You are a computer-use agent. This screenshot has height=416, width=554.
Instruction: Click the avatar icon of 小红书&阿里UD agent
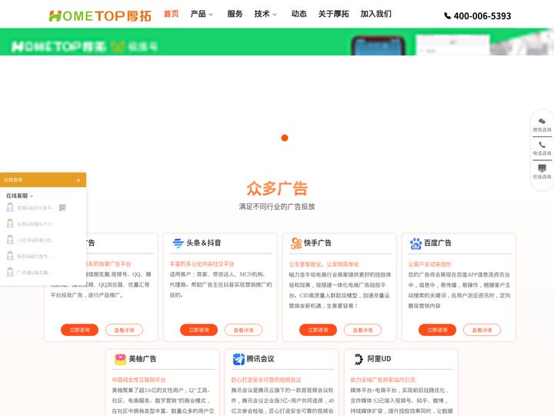pos(10,240)
